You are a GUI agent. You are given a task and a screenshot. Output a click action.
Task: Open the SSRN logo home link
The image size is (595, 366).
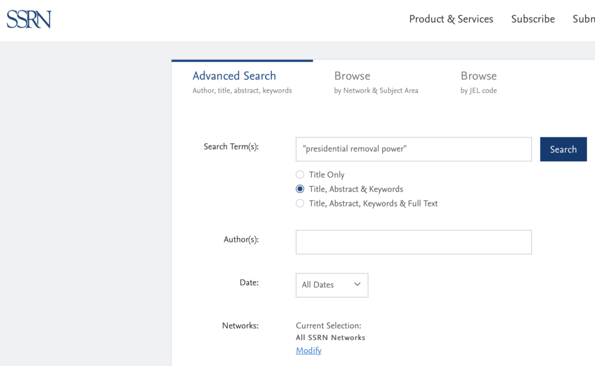(x=29, y=19)
